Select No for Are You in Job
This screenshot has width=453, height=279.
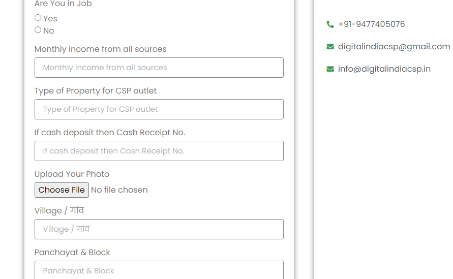[38, 30]
